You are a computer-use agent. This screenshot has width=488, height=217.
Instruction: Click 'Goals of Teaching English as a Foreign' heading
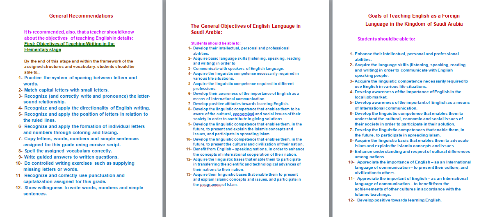414,20
